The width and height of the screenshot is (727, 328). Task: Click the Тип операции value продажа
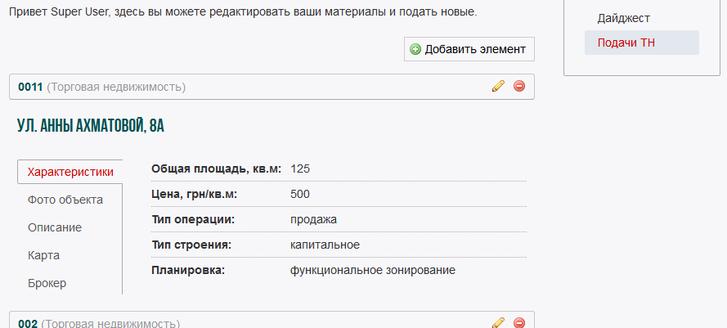(x=313, y=219)
